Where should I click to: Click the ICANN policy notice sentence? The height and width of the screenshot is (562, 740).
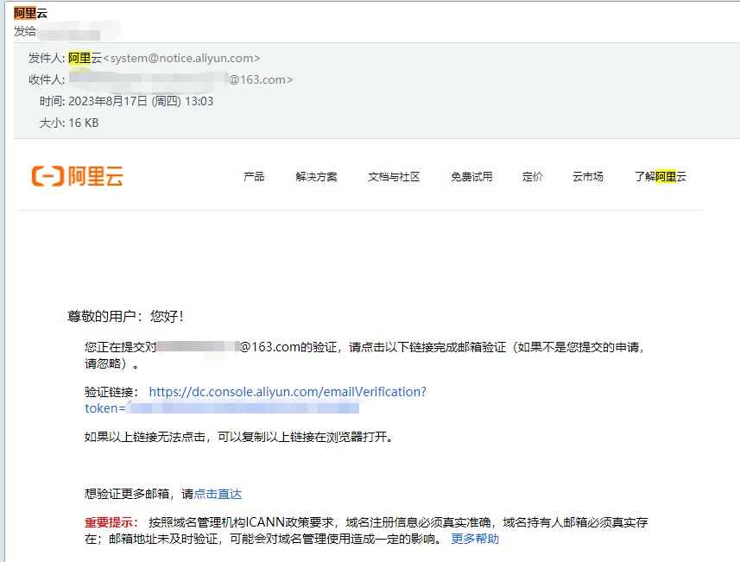366,530
